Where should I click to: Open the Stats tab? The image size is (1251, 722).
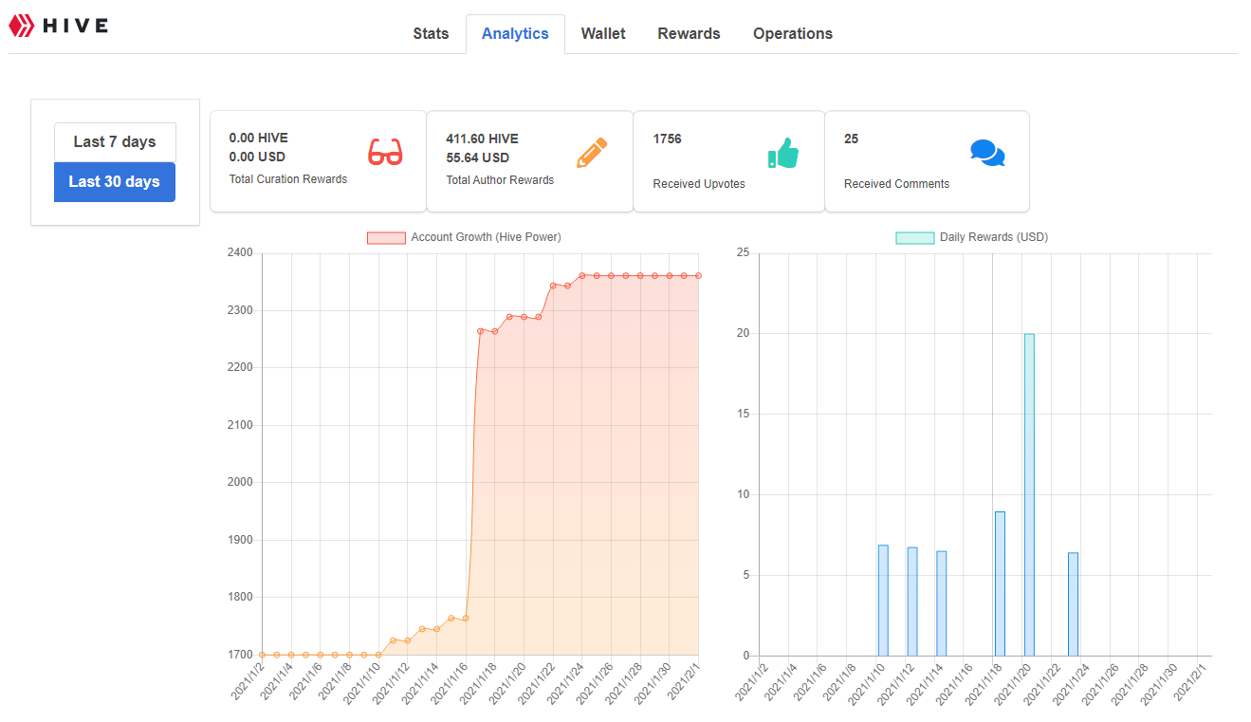tap(431, 33)
